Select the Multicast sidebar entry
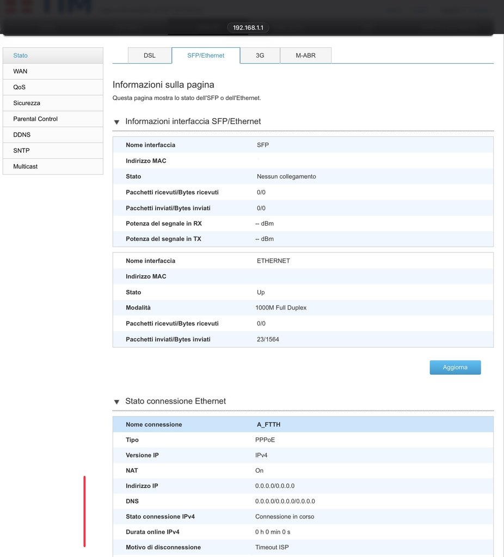504x557 pixels. click(x=53, y=166)
